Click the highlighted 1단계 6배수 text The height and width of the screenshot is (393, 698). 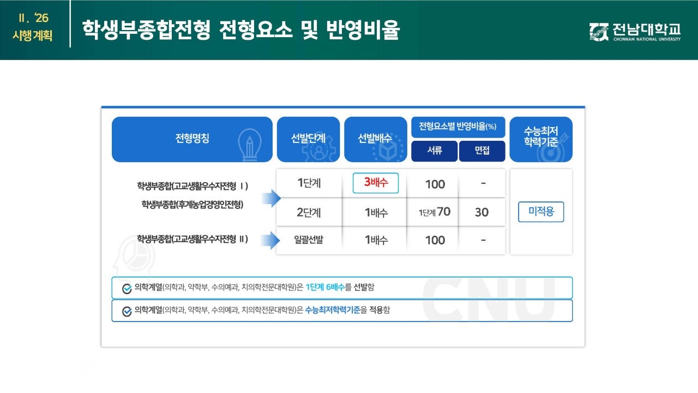point(325,288)
